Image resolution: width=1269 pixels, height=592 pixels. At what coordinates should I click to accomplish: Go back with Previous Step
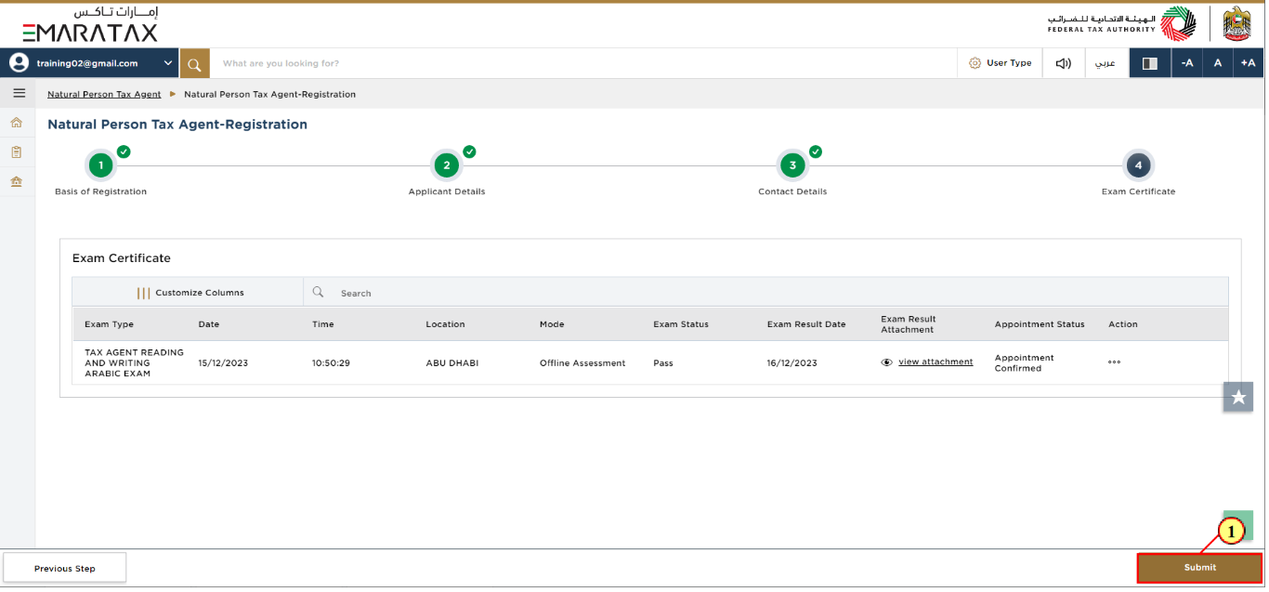pyautogui.click(x=65, y=568)
